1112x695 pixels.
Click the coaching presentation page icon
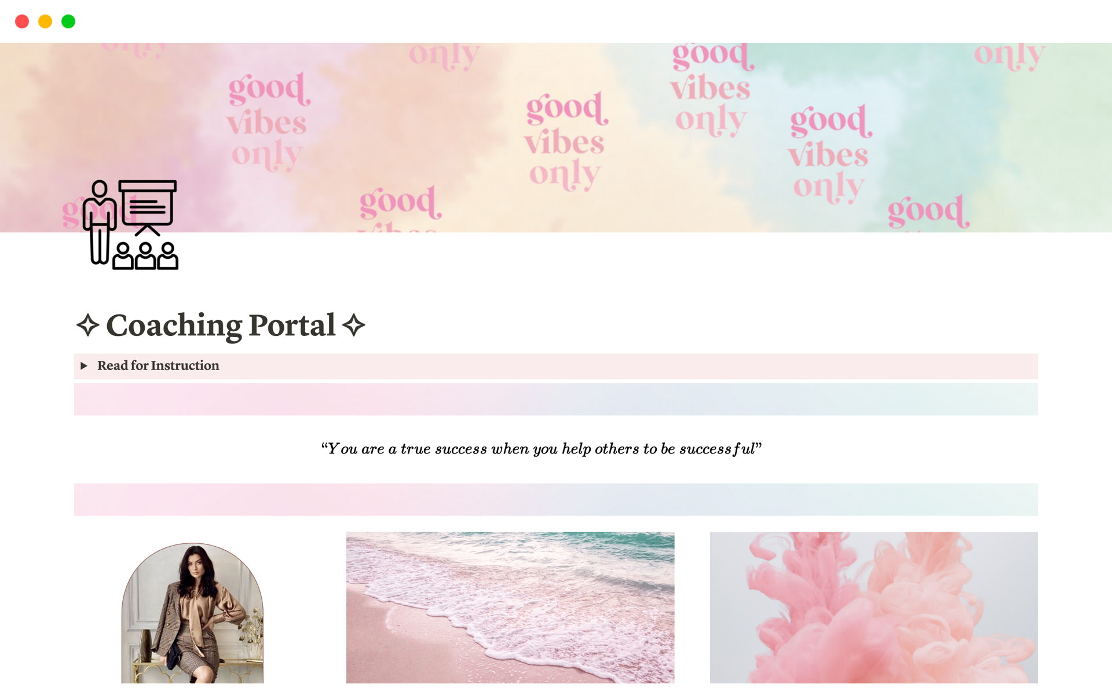coord(130,225)
